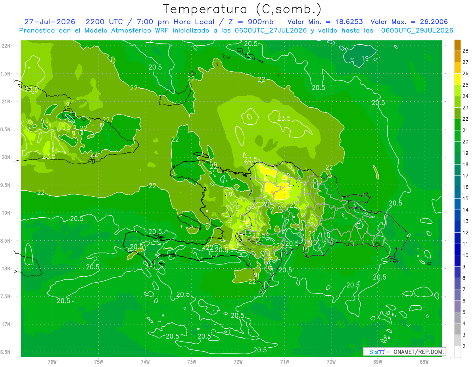476x367 pixels.
Task: Click the title "Temperatura (C,somb.)"
Action: pyautogui.click(x=242, y=9)
